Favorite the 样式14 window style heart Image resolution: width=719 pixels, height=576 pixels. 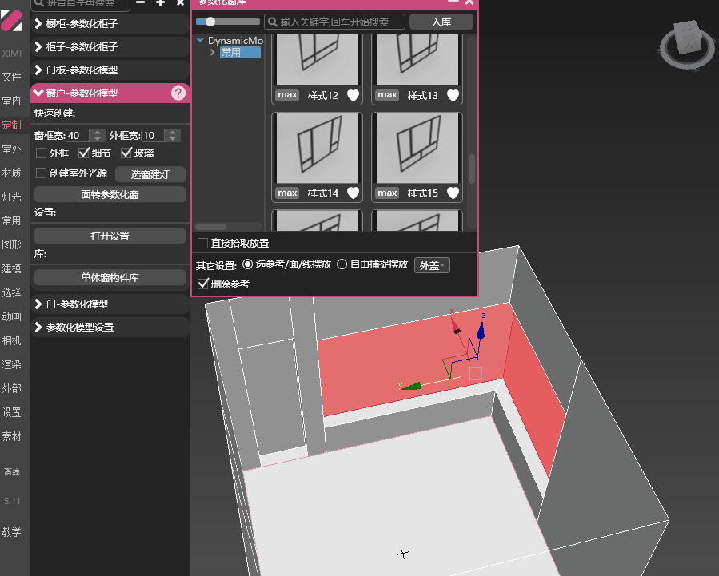click(x=353, y=193)
